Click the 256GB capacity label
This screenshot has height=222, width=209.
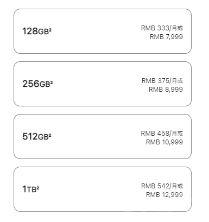[36, 84]
